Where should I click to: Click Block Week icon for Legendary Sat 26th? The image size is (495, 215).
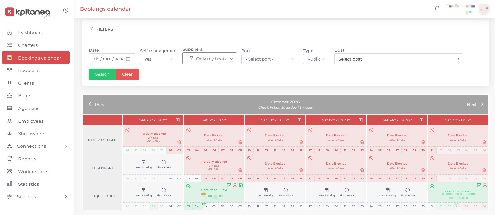(x=164, y=162)
